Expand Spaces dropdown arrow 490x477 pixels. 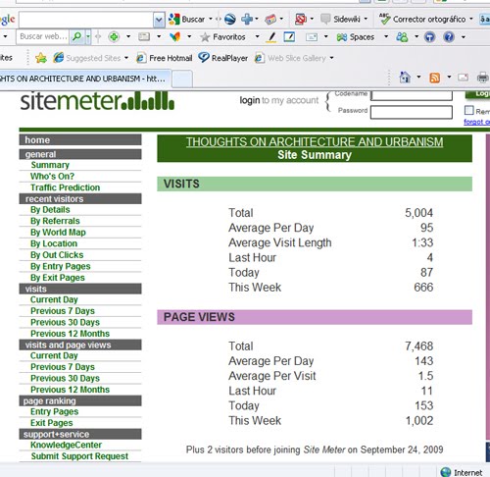tap(386, 36)
